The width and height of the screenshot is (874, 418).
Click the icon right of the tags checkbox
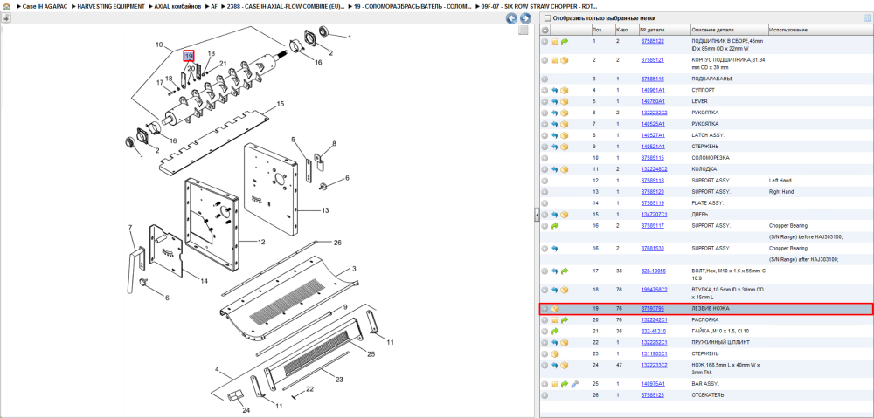867,17
